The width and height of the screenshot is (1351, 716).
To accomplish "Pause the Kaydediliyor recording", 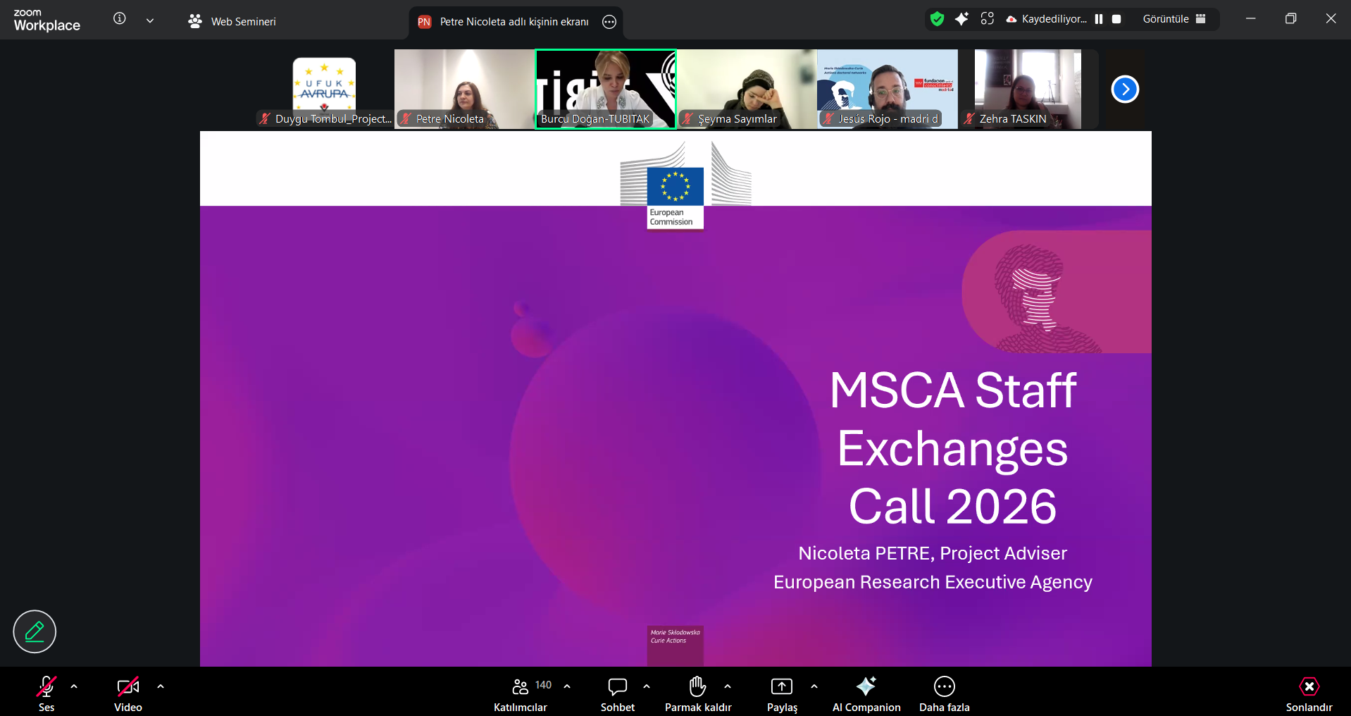I will click(1100, 19).
